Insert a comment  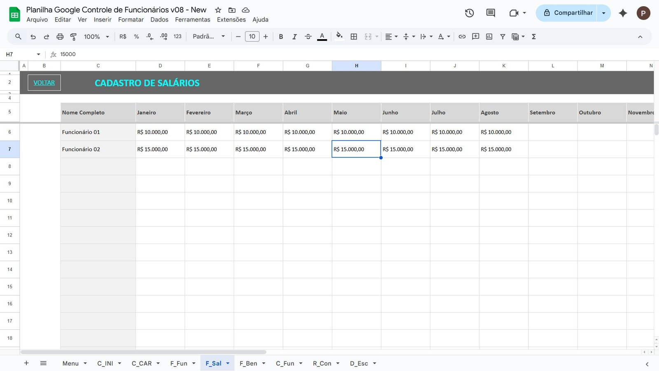pos(475,36)
